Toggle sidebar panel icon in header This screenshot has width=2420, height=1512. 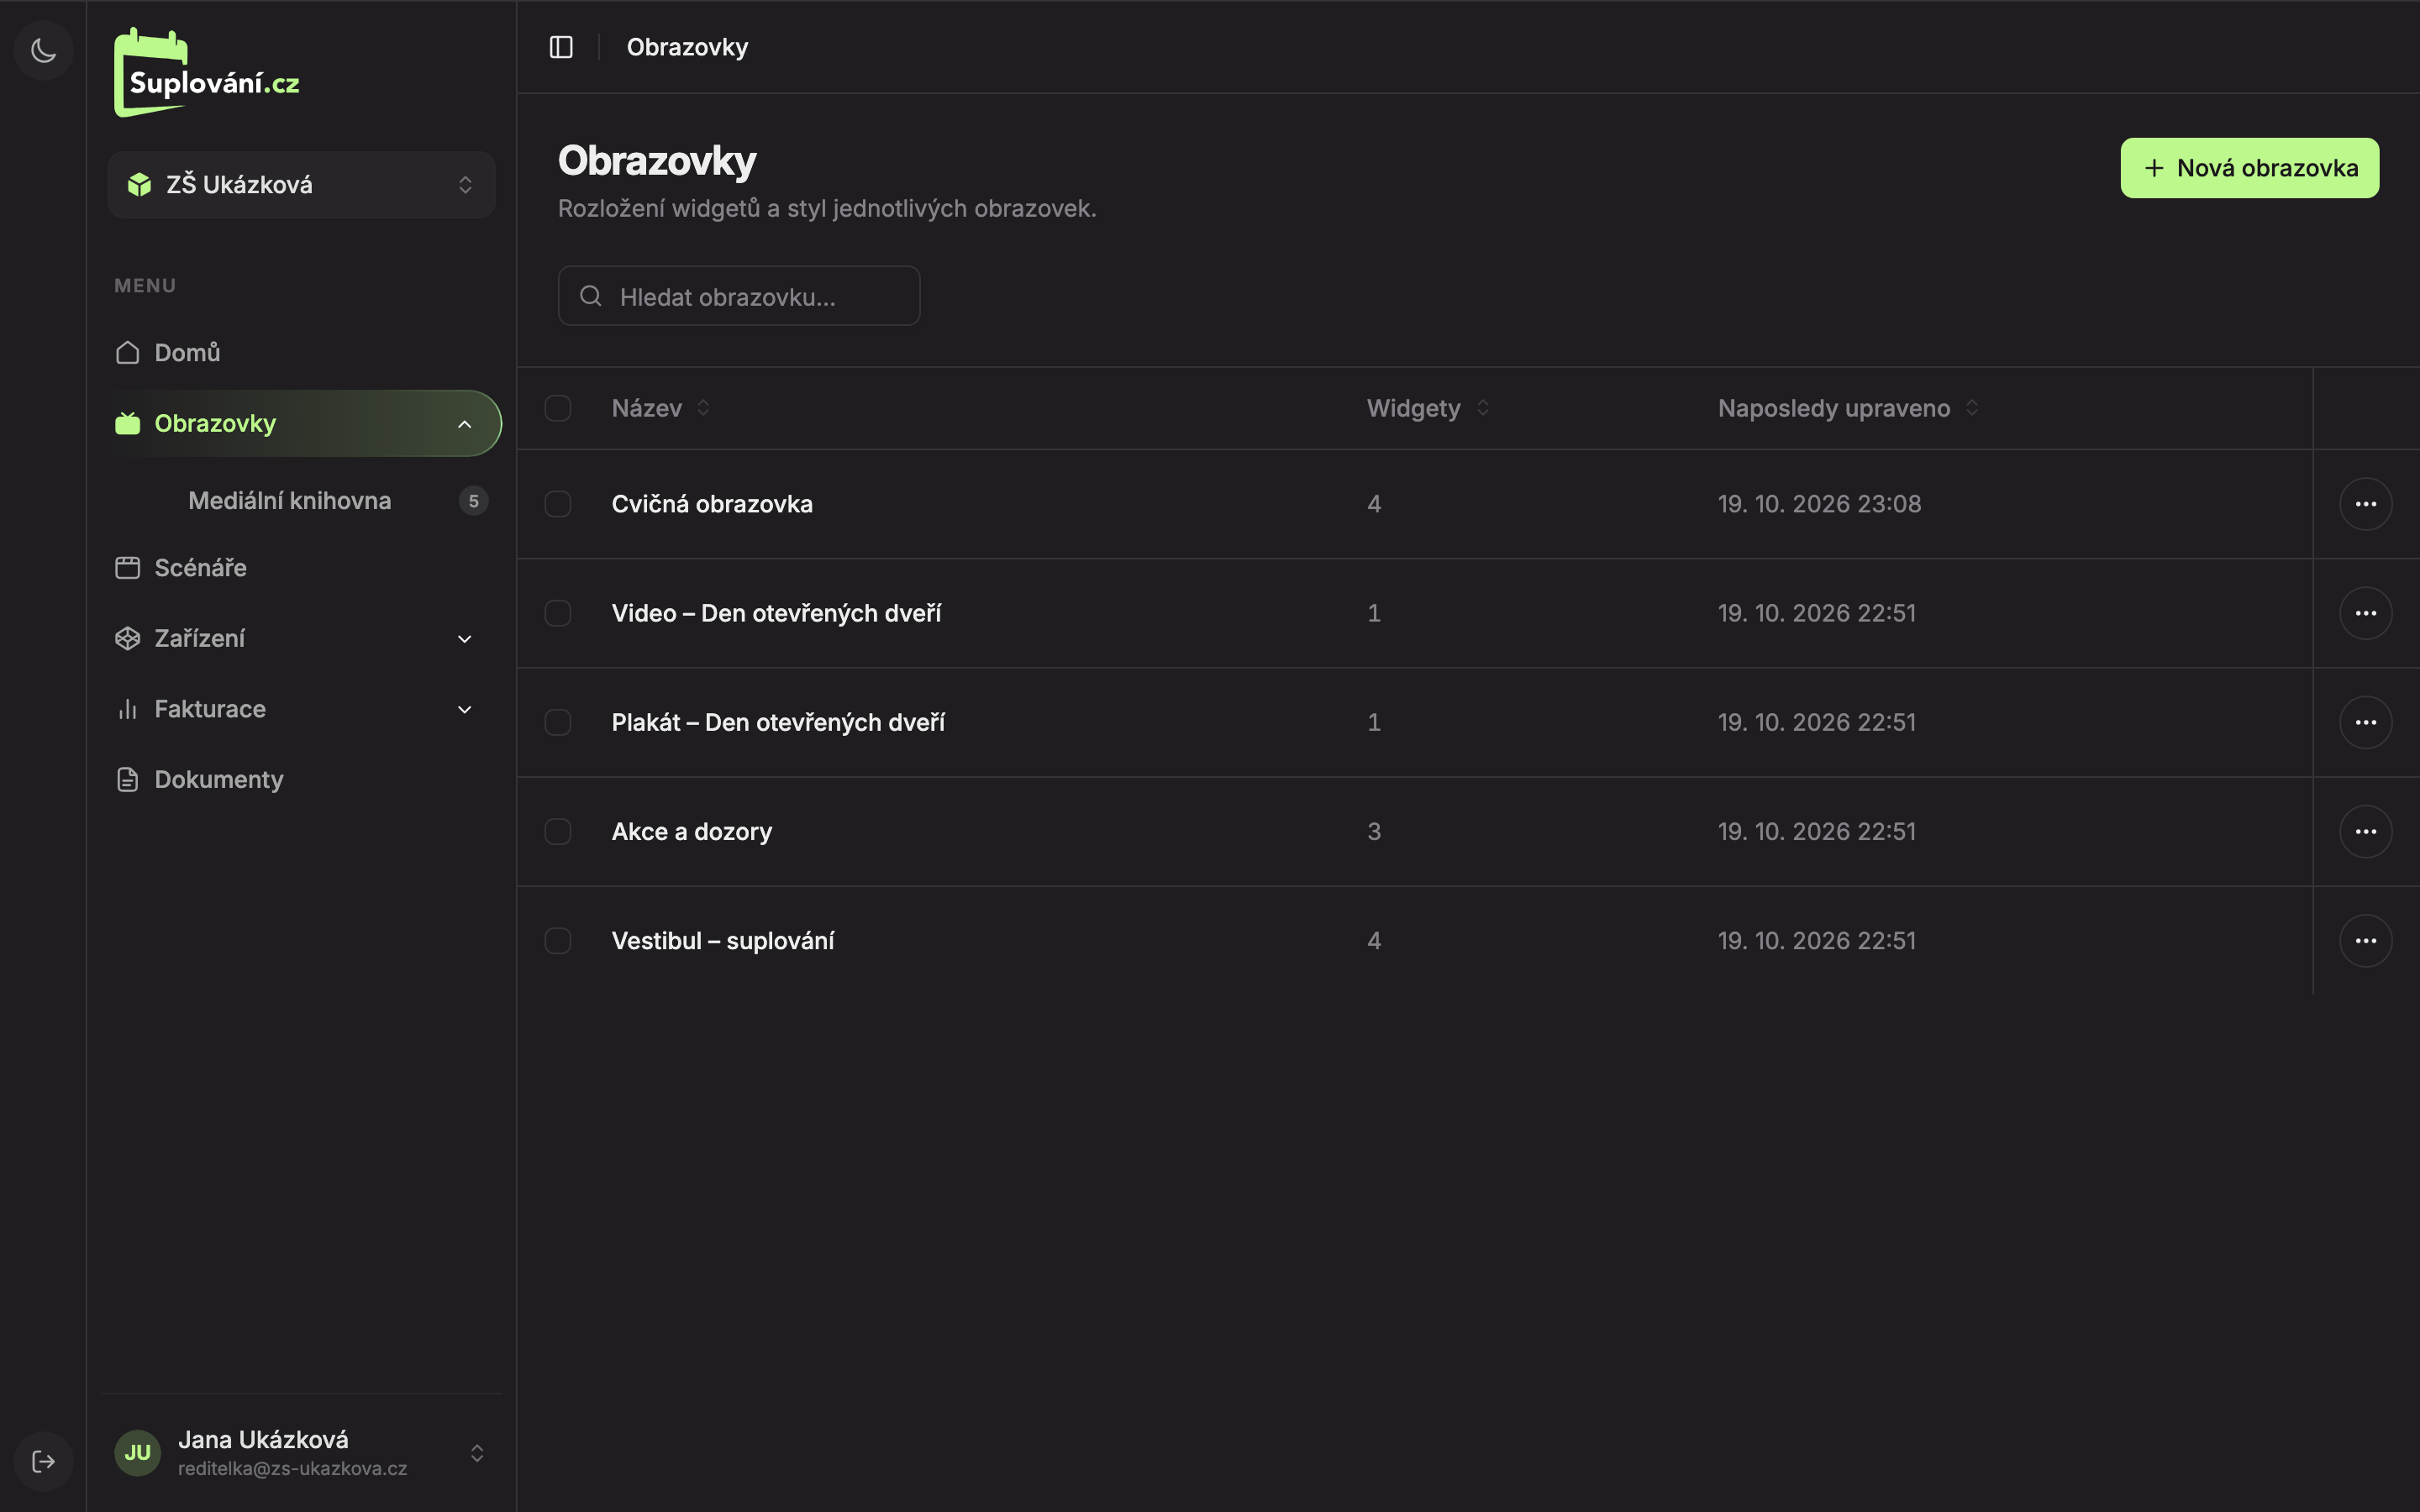tap(561, 47)
